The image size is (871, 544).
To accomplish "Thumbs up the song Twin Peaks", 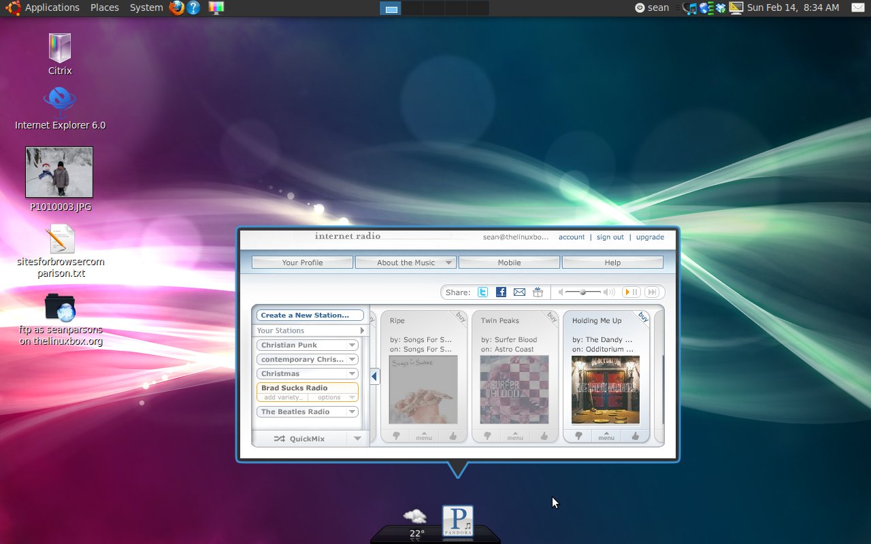I will click(x=544, y=436).
